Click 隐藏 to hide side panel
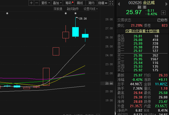This screenshot has height=115, width=169. pos(103,3)
